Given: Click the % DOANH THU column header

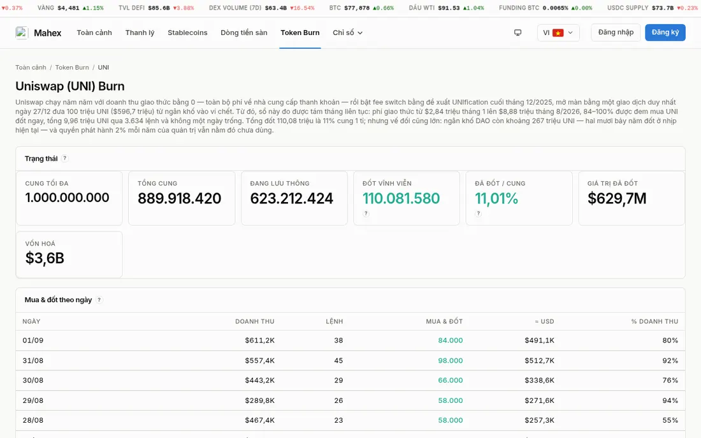Looking at the screenshot, I should point(654,321).
